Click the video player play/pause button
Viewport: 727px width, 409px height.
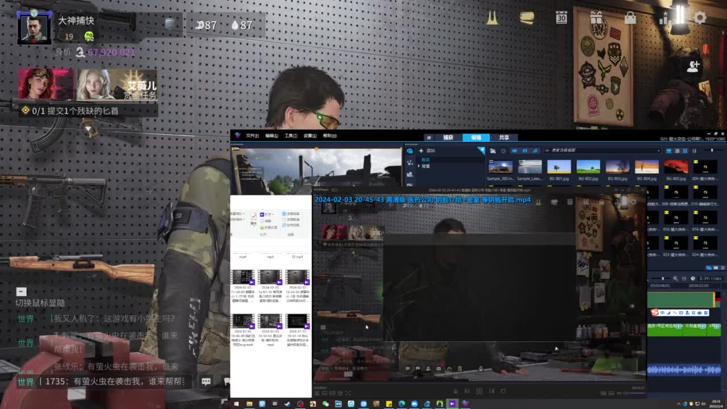click(479, 391)
